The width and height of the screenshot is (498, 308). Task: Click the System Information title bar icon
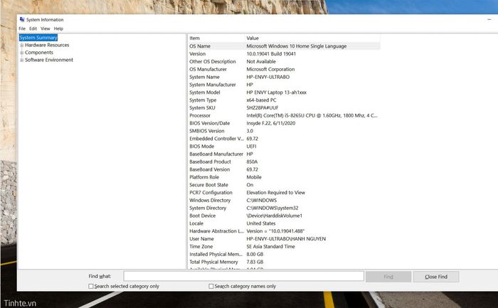tap(22, 20)
